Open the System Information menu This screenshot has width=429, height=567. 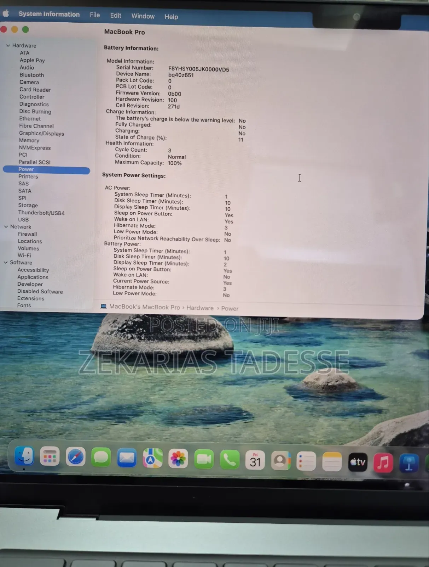pyautogui.click(x=49, y=14)
